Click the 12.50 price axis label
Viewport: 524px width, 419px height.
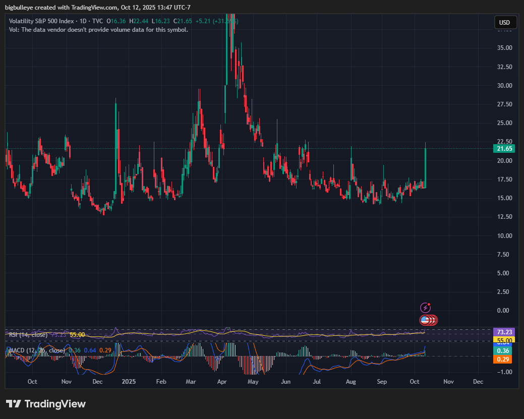coord(505,217)
